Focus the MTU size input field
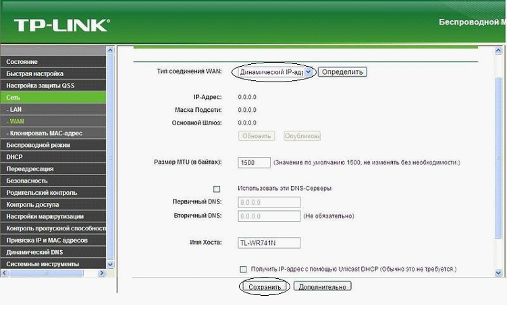The height and width of the screenshot is (318, 507). pyautogui.click(x=254, y=163)
